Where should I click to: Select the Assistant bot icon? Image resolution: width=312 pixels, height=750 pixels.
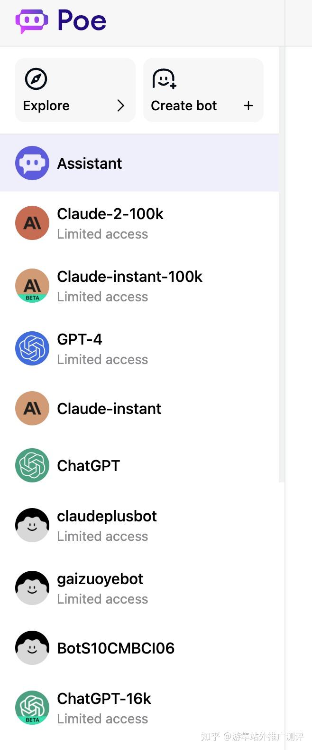click(32, 163)
